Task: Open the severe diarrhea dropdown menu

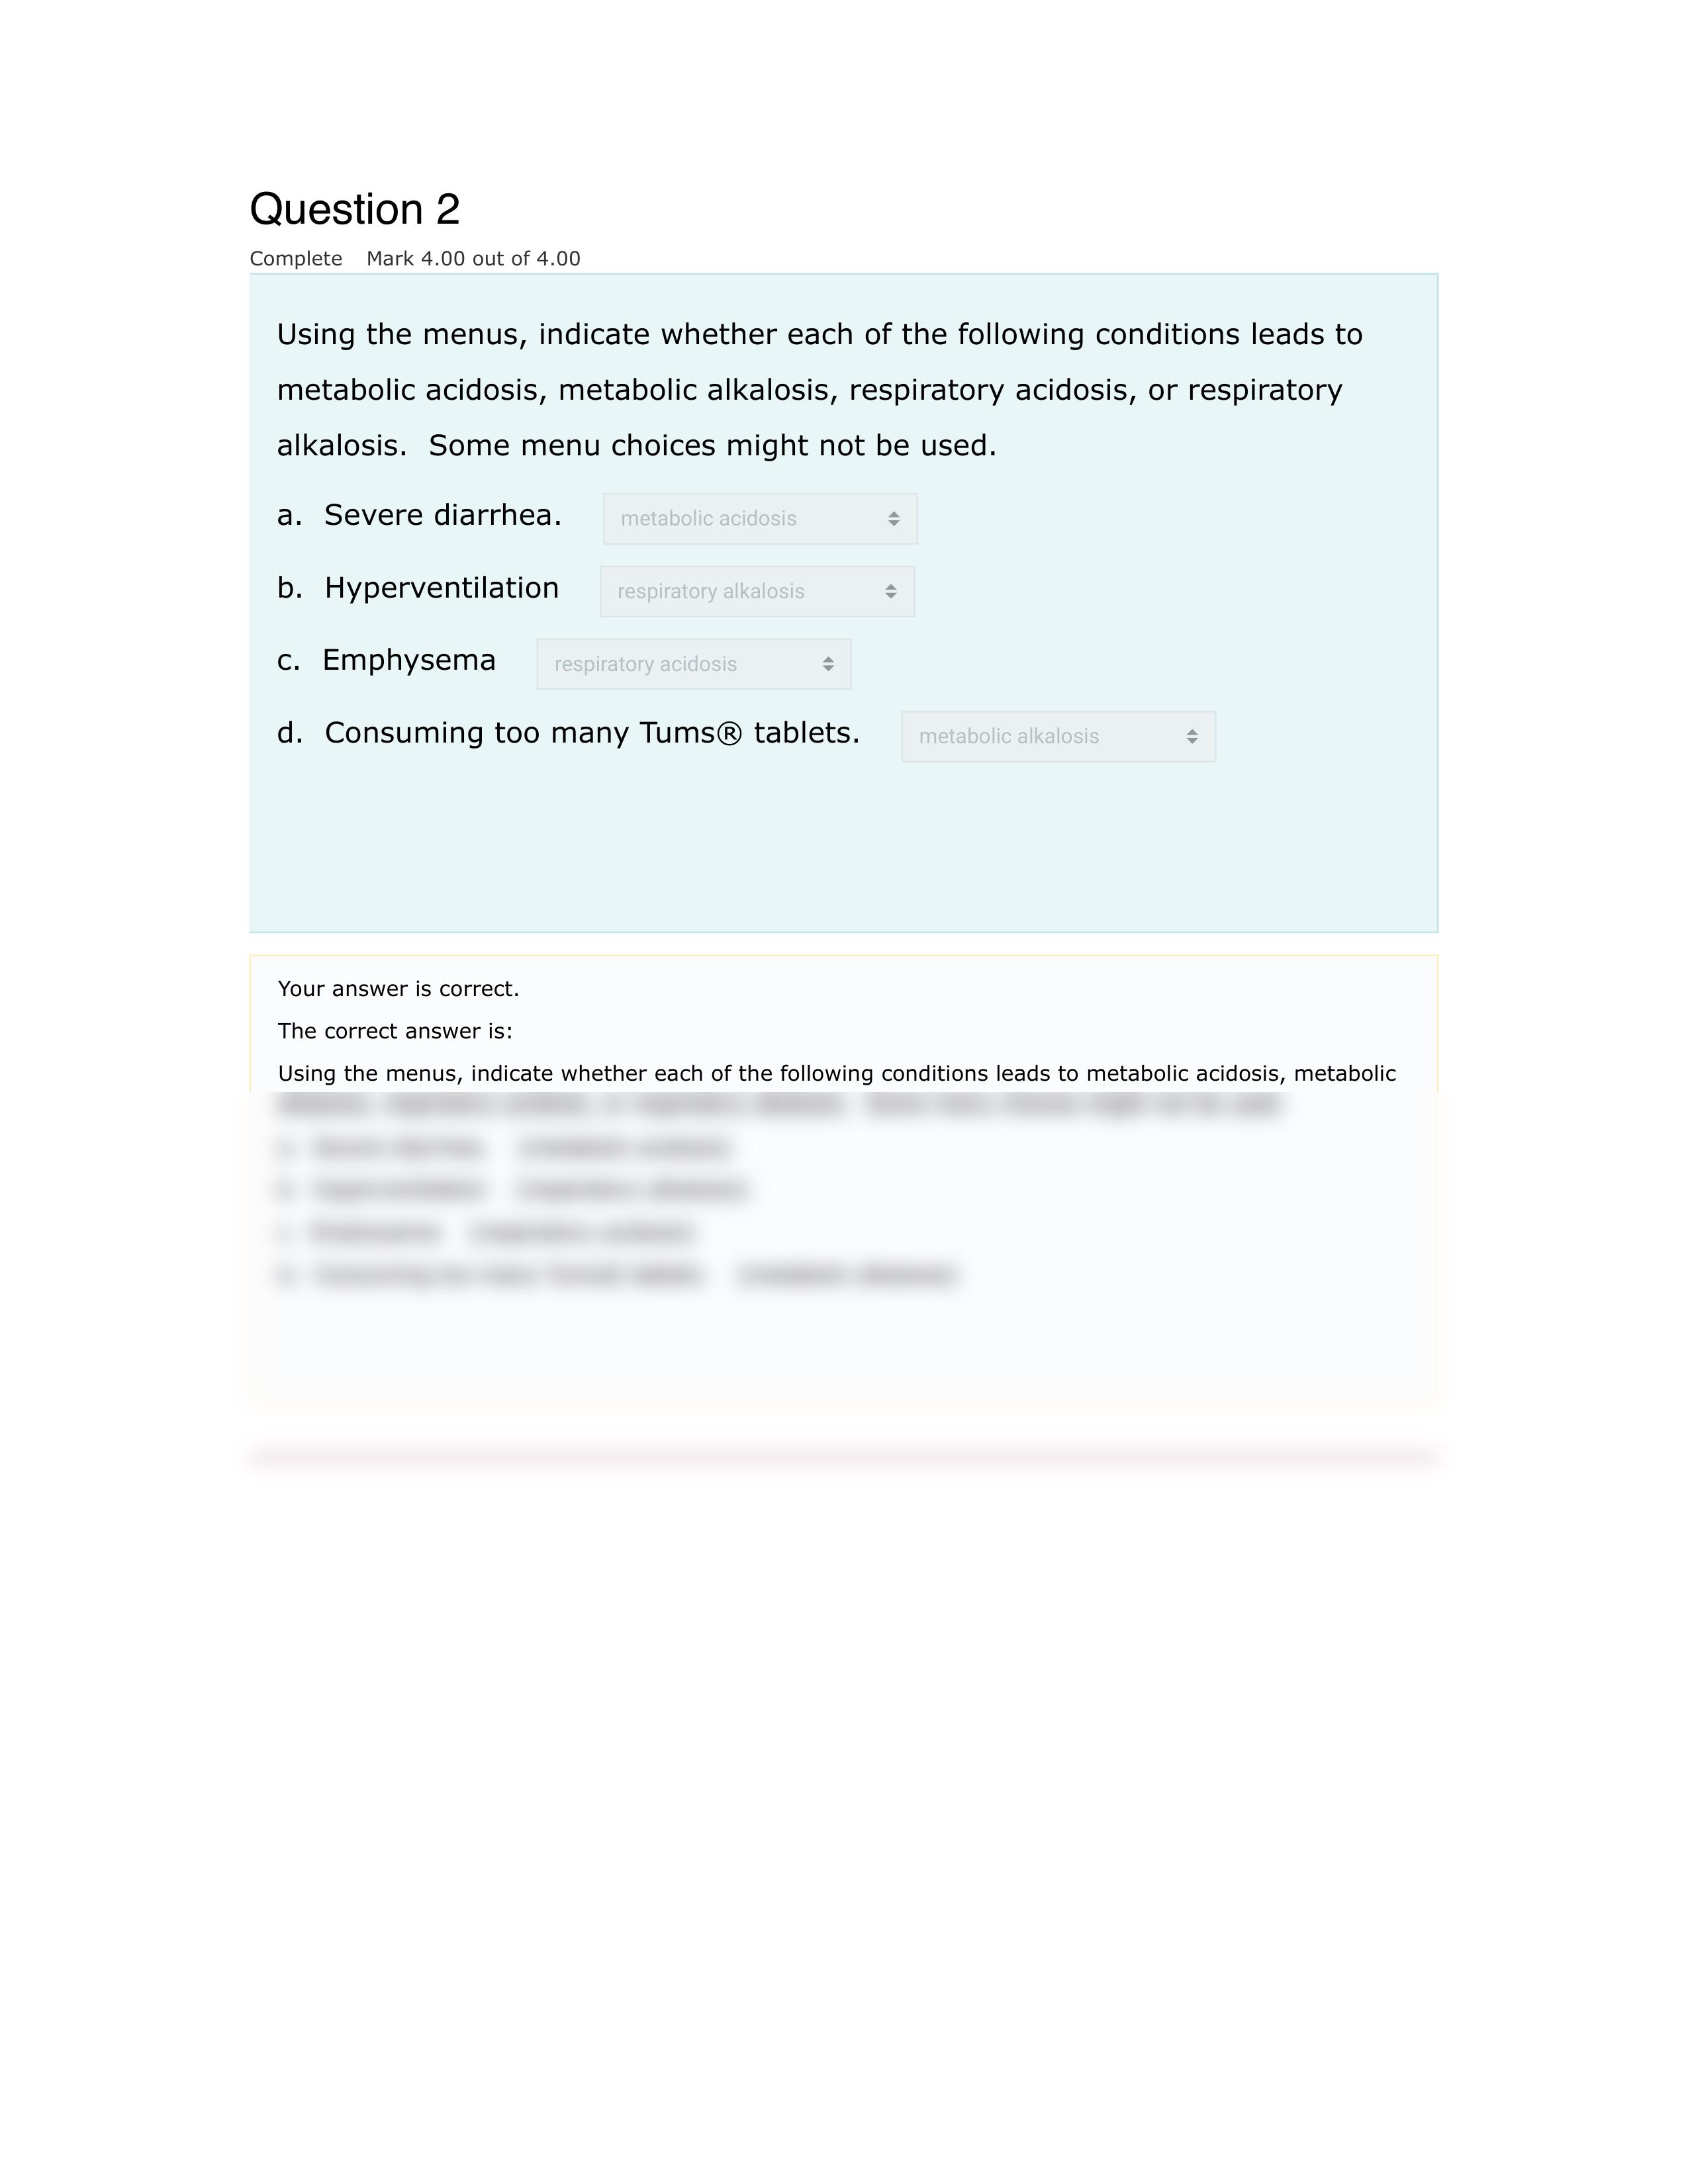Action: pos(757,518)
